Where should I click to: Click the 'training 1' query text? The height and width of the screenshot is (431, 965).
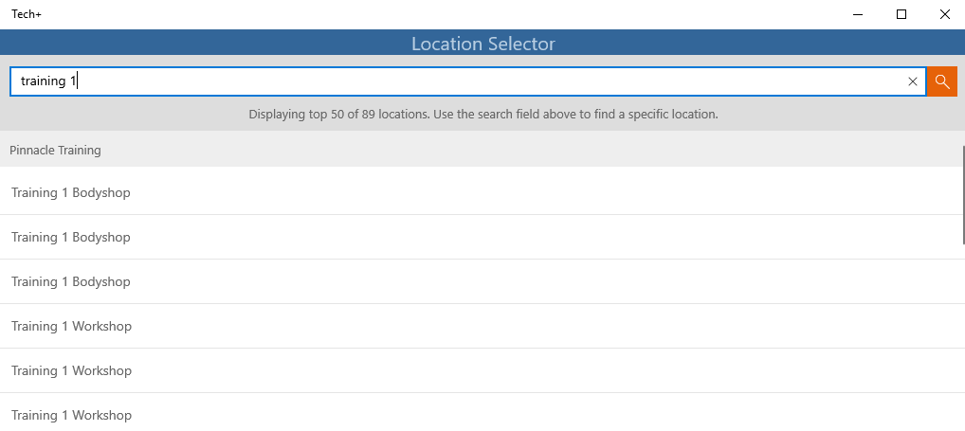point(48,81)
